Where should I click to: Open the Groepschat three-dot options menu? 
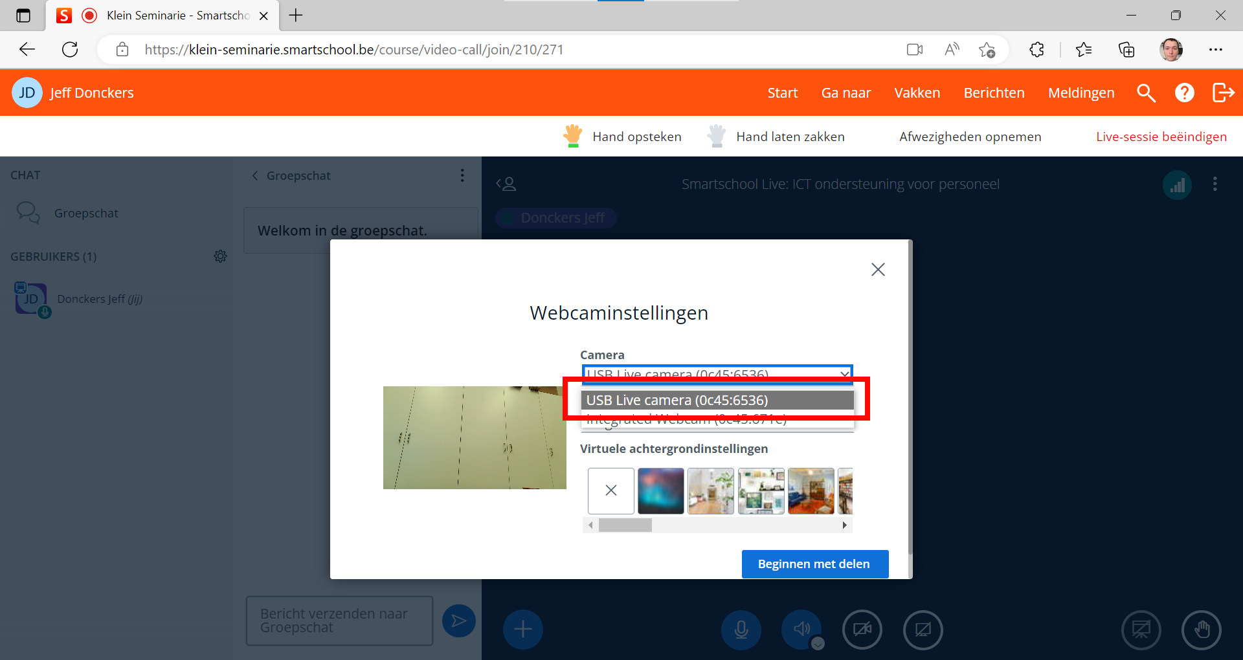[462, 175]
